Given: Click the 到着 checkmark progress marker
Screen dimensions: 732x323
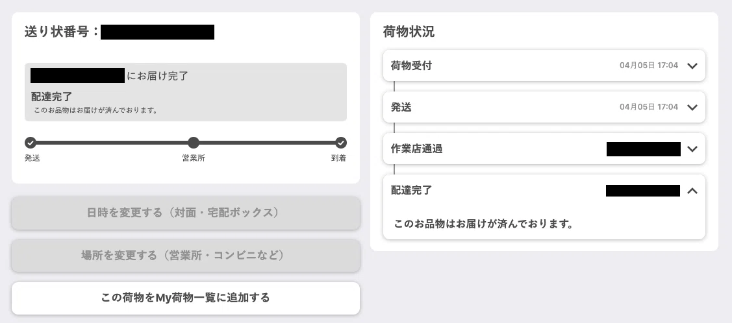Looking at the screenshot, I should click(341, 143).
